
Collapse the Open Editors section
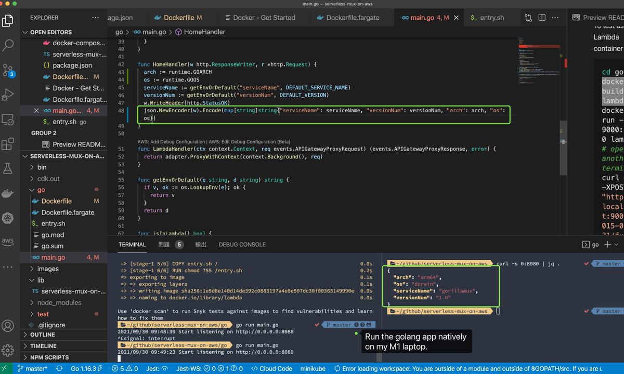click(x=51, y=32)
